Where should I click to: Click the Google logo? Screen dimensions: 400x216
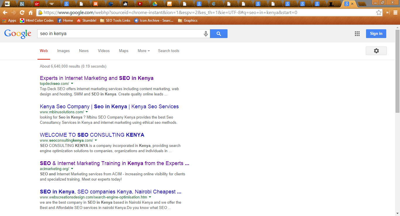18,34
